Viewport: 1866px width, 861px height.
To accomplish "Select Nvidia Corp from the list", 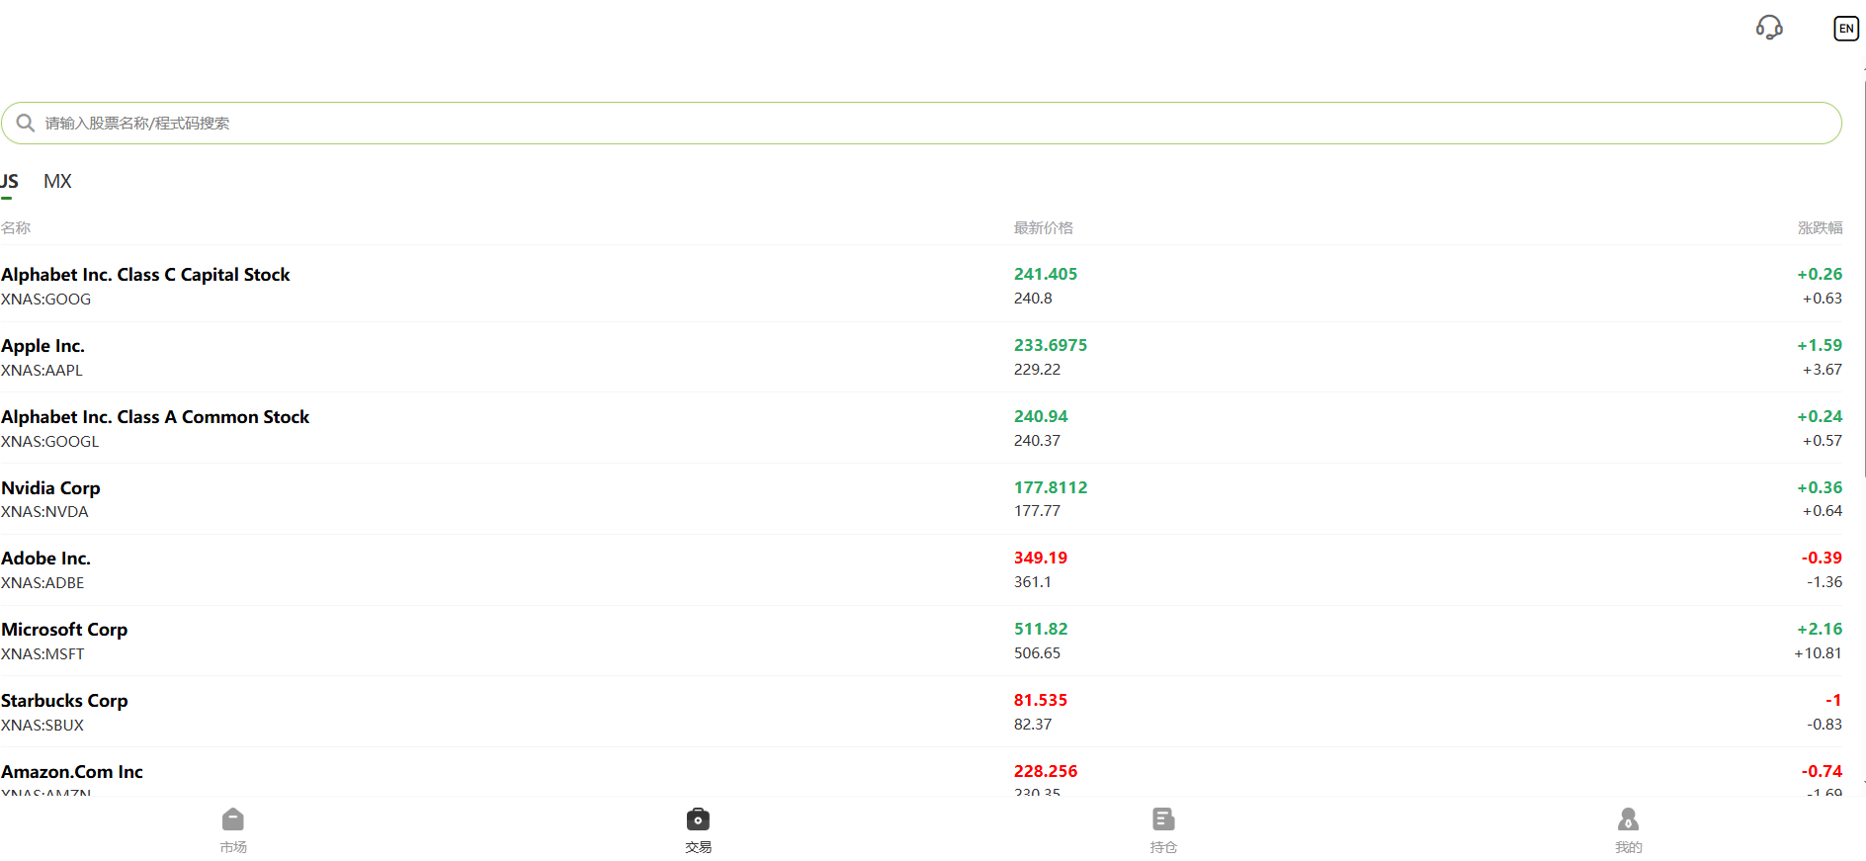I will (51, 488).
